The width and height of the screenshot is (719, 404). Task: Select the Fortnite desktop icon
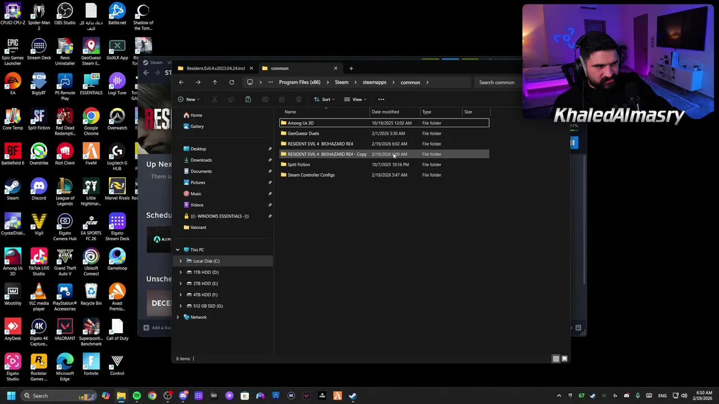[x=91, y=365]
